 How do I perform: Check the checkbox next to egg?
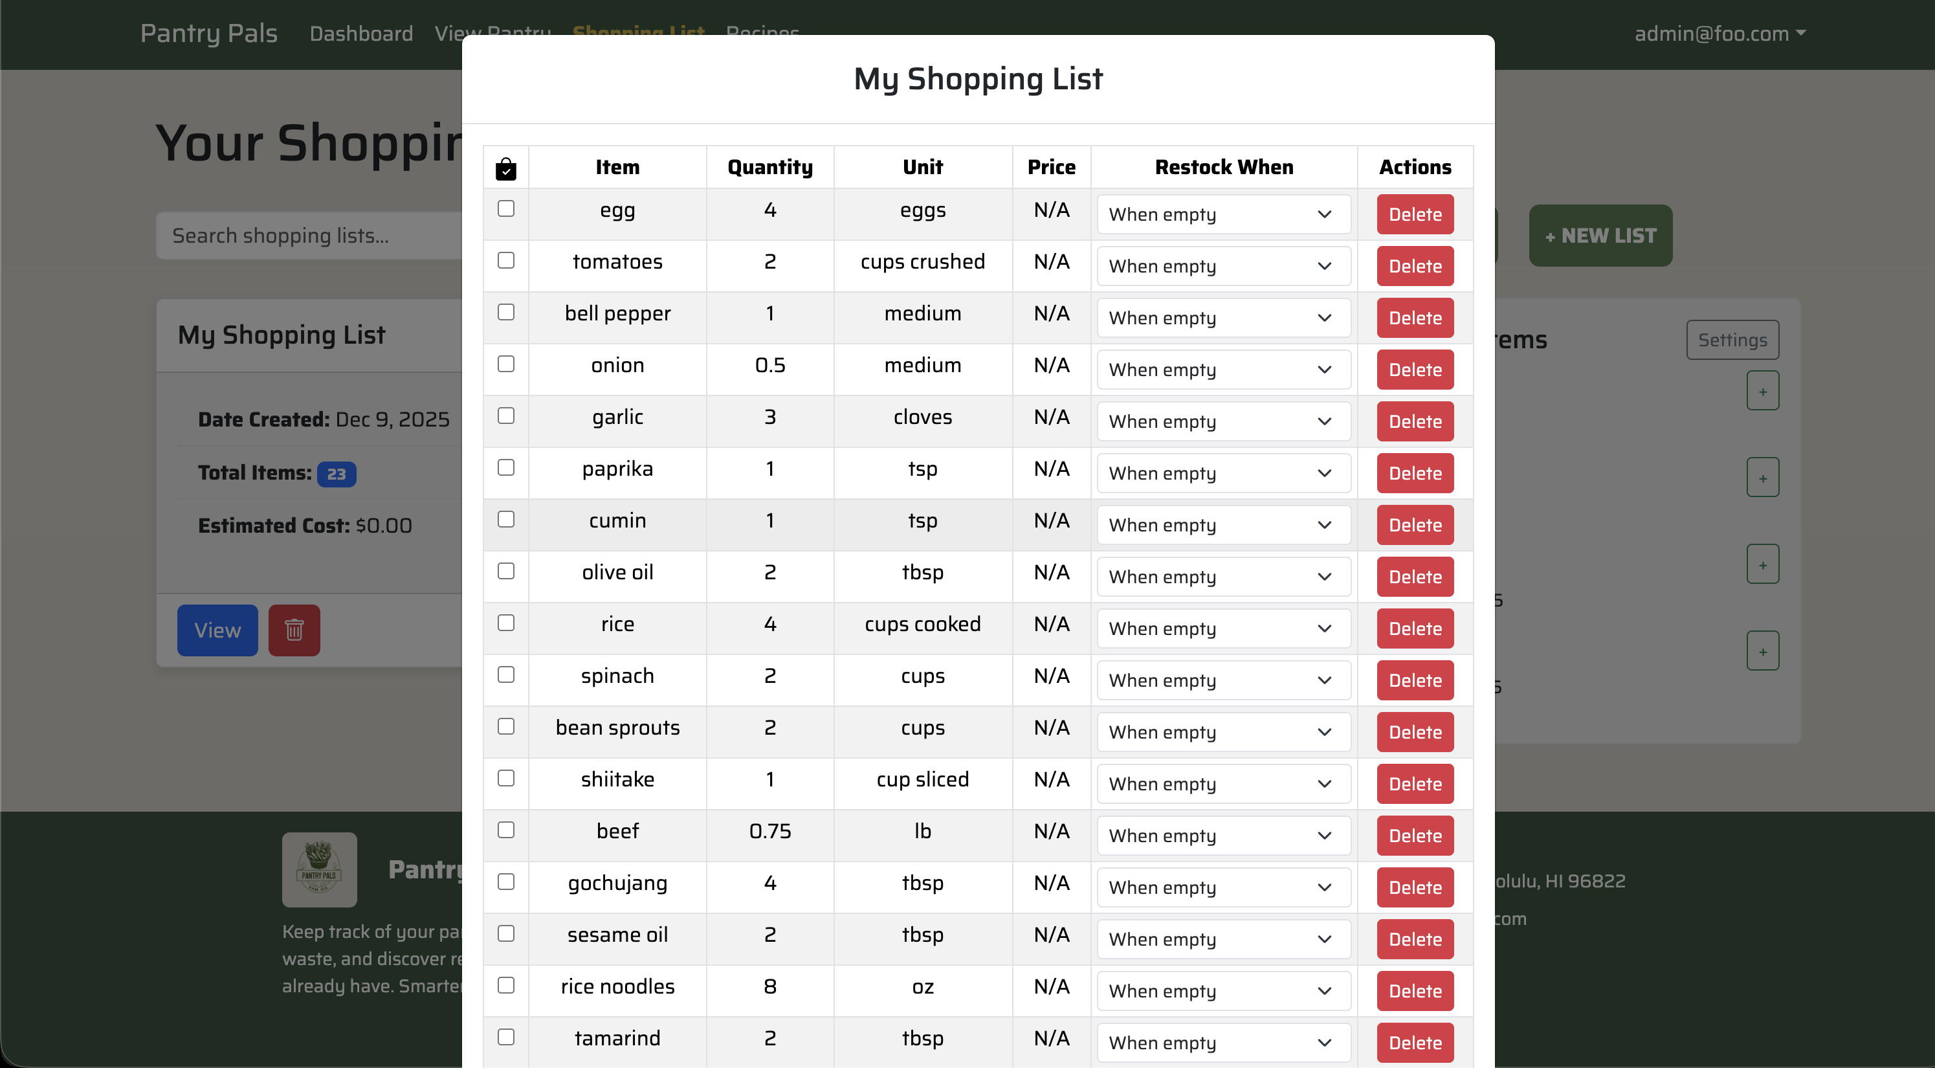coord(505,211)
